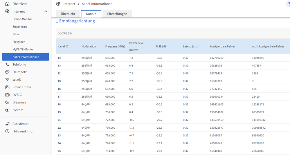Click the DVB-C television icon
The width and height of the screenshot is (290, 155).
(x=7, y=95)
